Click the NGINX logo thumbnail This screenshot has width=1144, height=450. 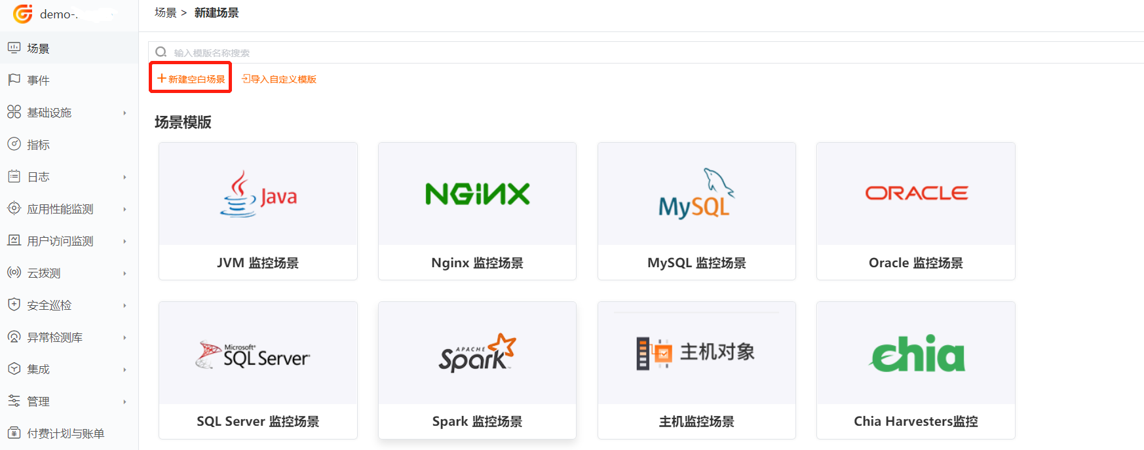pos(478,194)
